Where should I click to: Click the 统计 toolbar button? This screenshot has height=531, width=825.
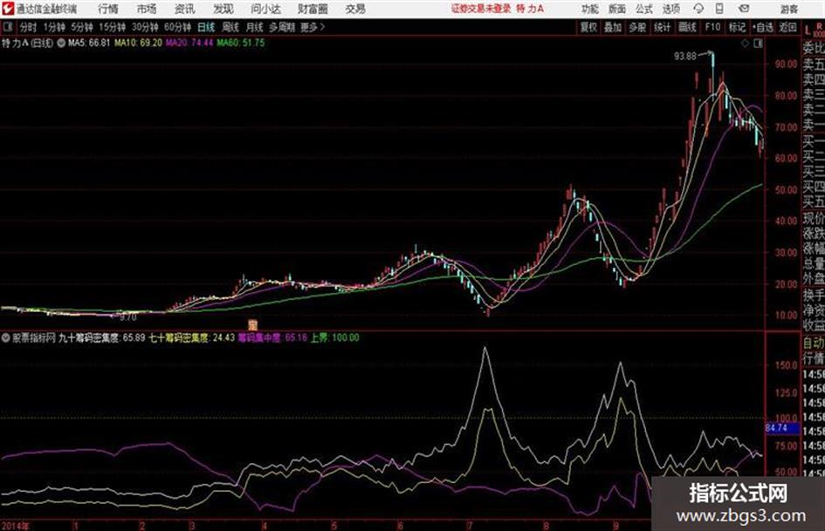663,27
